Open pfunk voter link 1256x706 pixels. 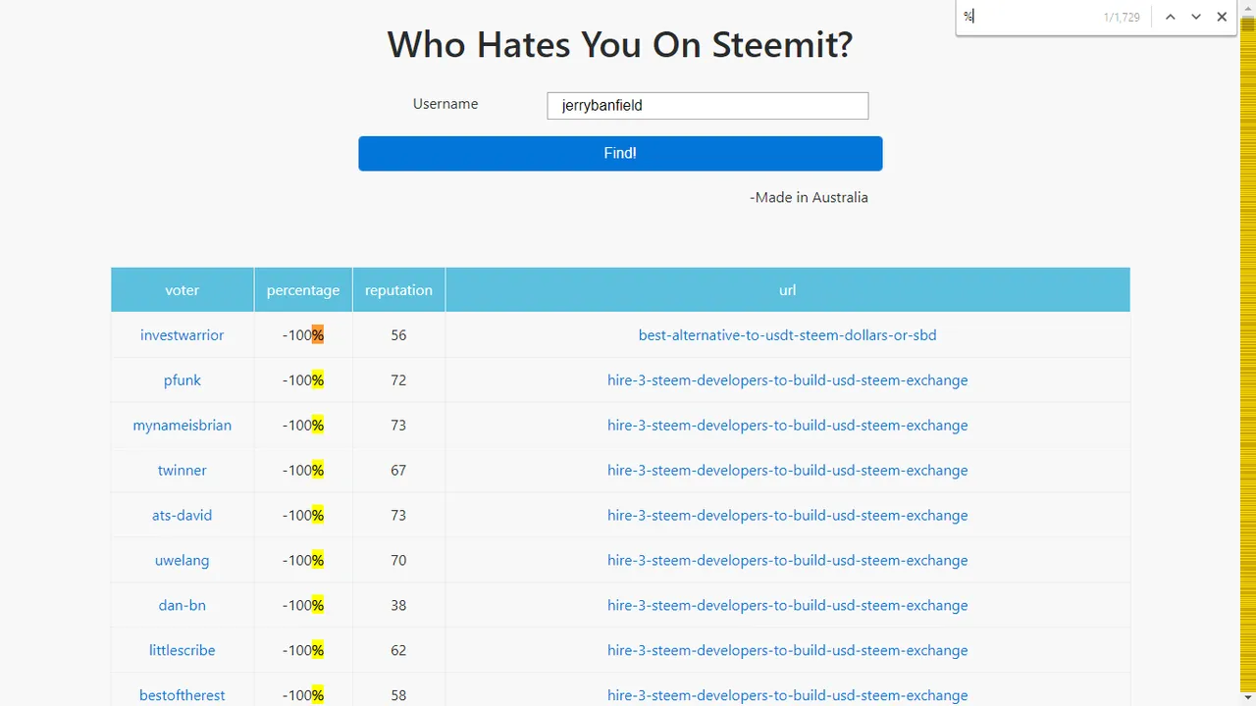tap(183, 380)
